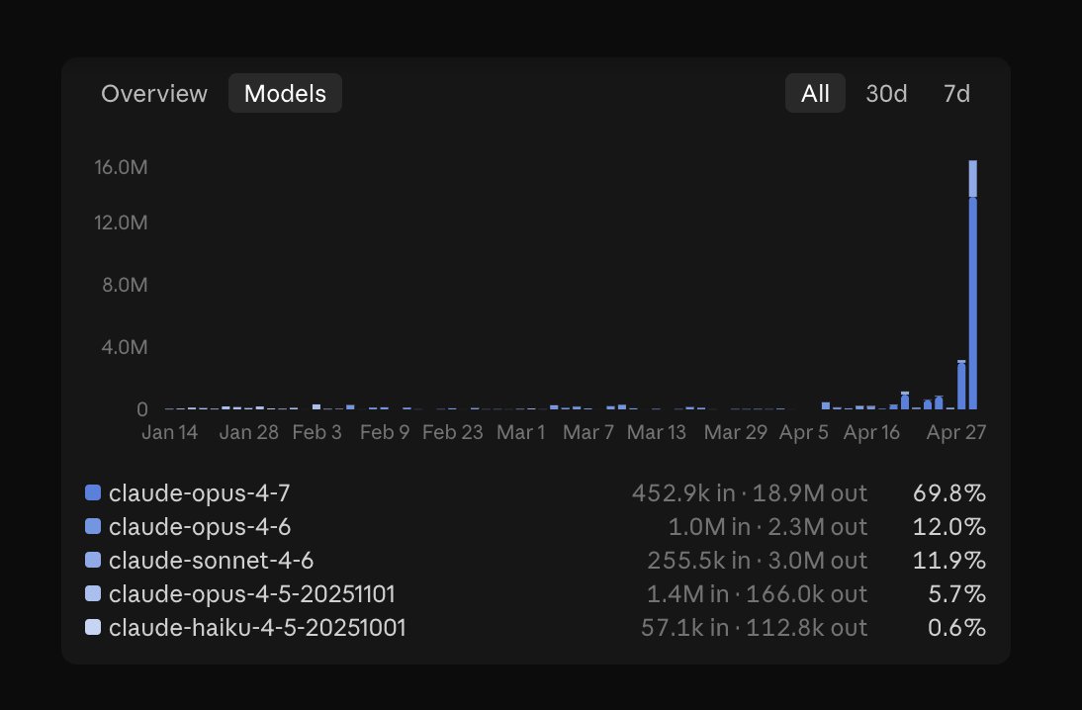The image size is (1082, 710).
Task: Click the claude-opus-4-6 color swatch
Action: coord(92,526)
